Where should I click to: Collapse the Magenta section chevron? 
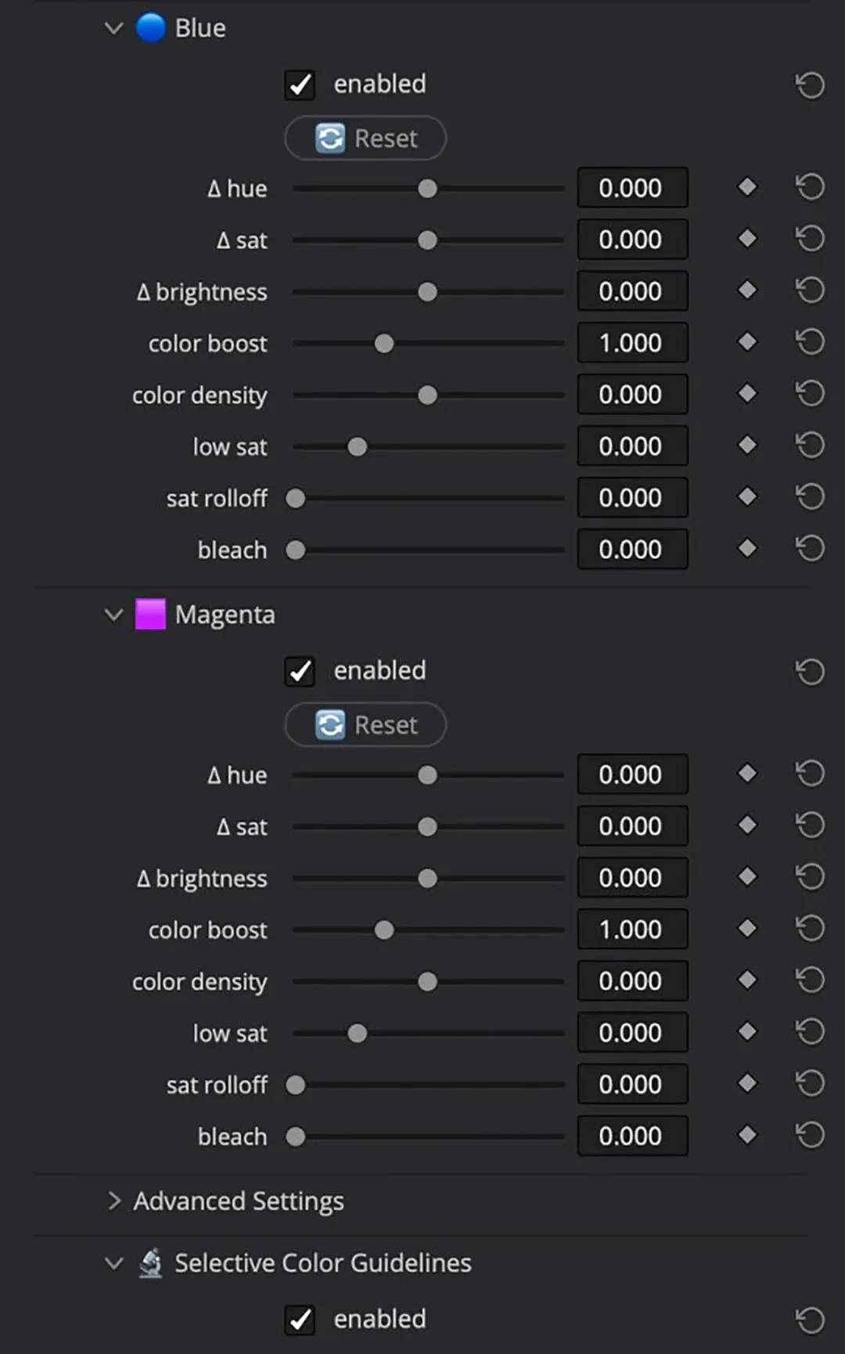[114, 615]
